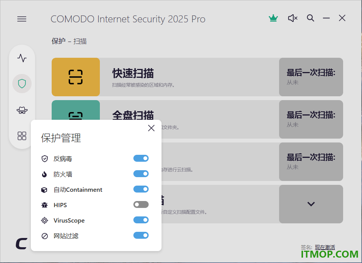Click the 防火墙 label
Screen dimensions: 362x263
tap(63, 174)
